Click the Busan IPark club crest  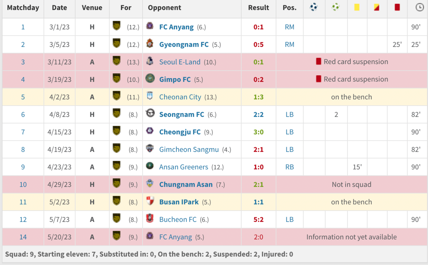(x=150, y=201)
